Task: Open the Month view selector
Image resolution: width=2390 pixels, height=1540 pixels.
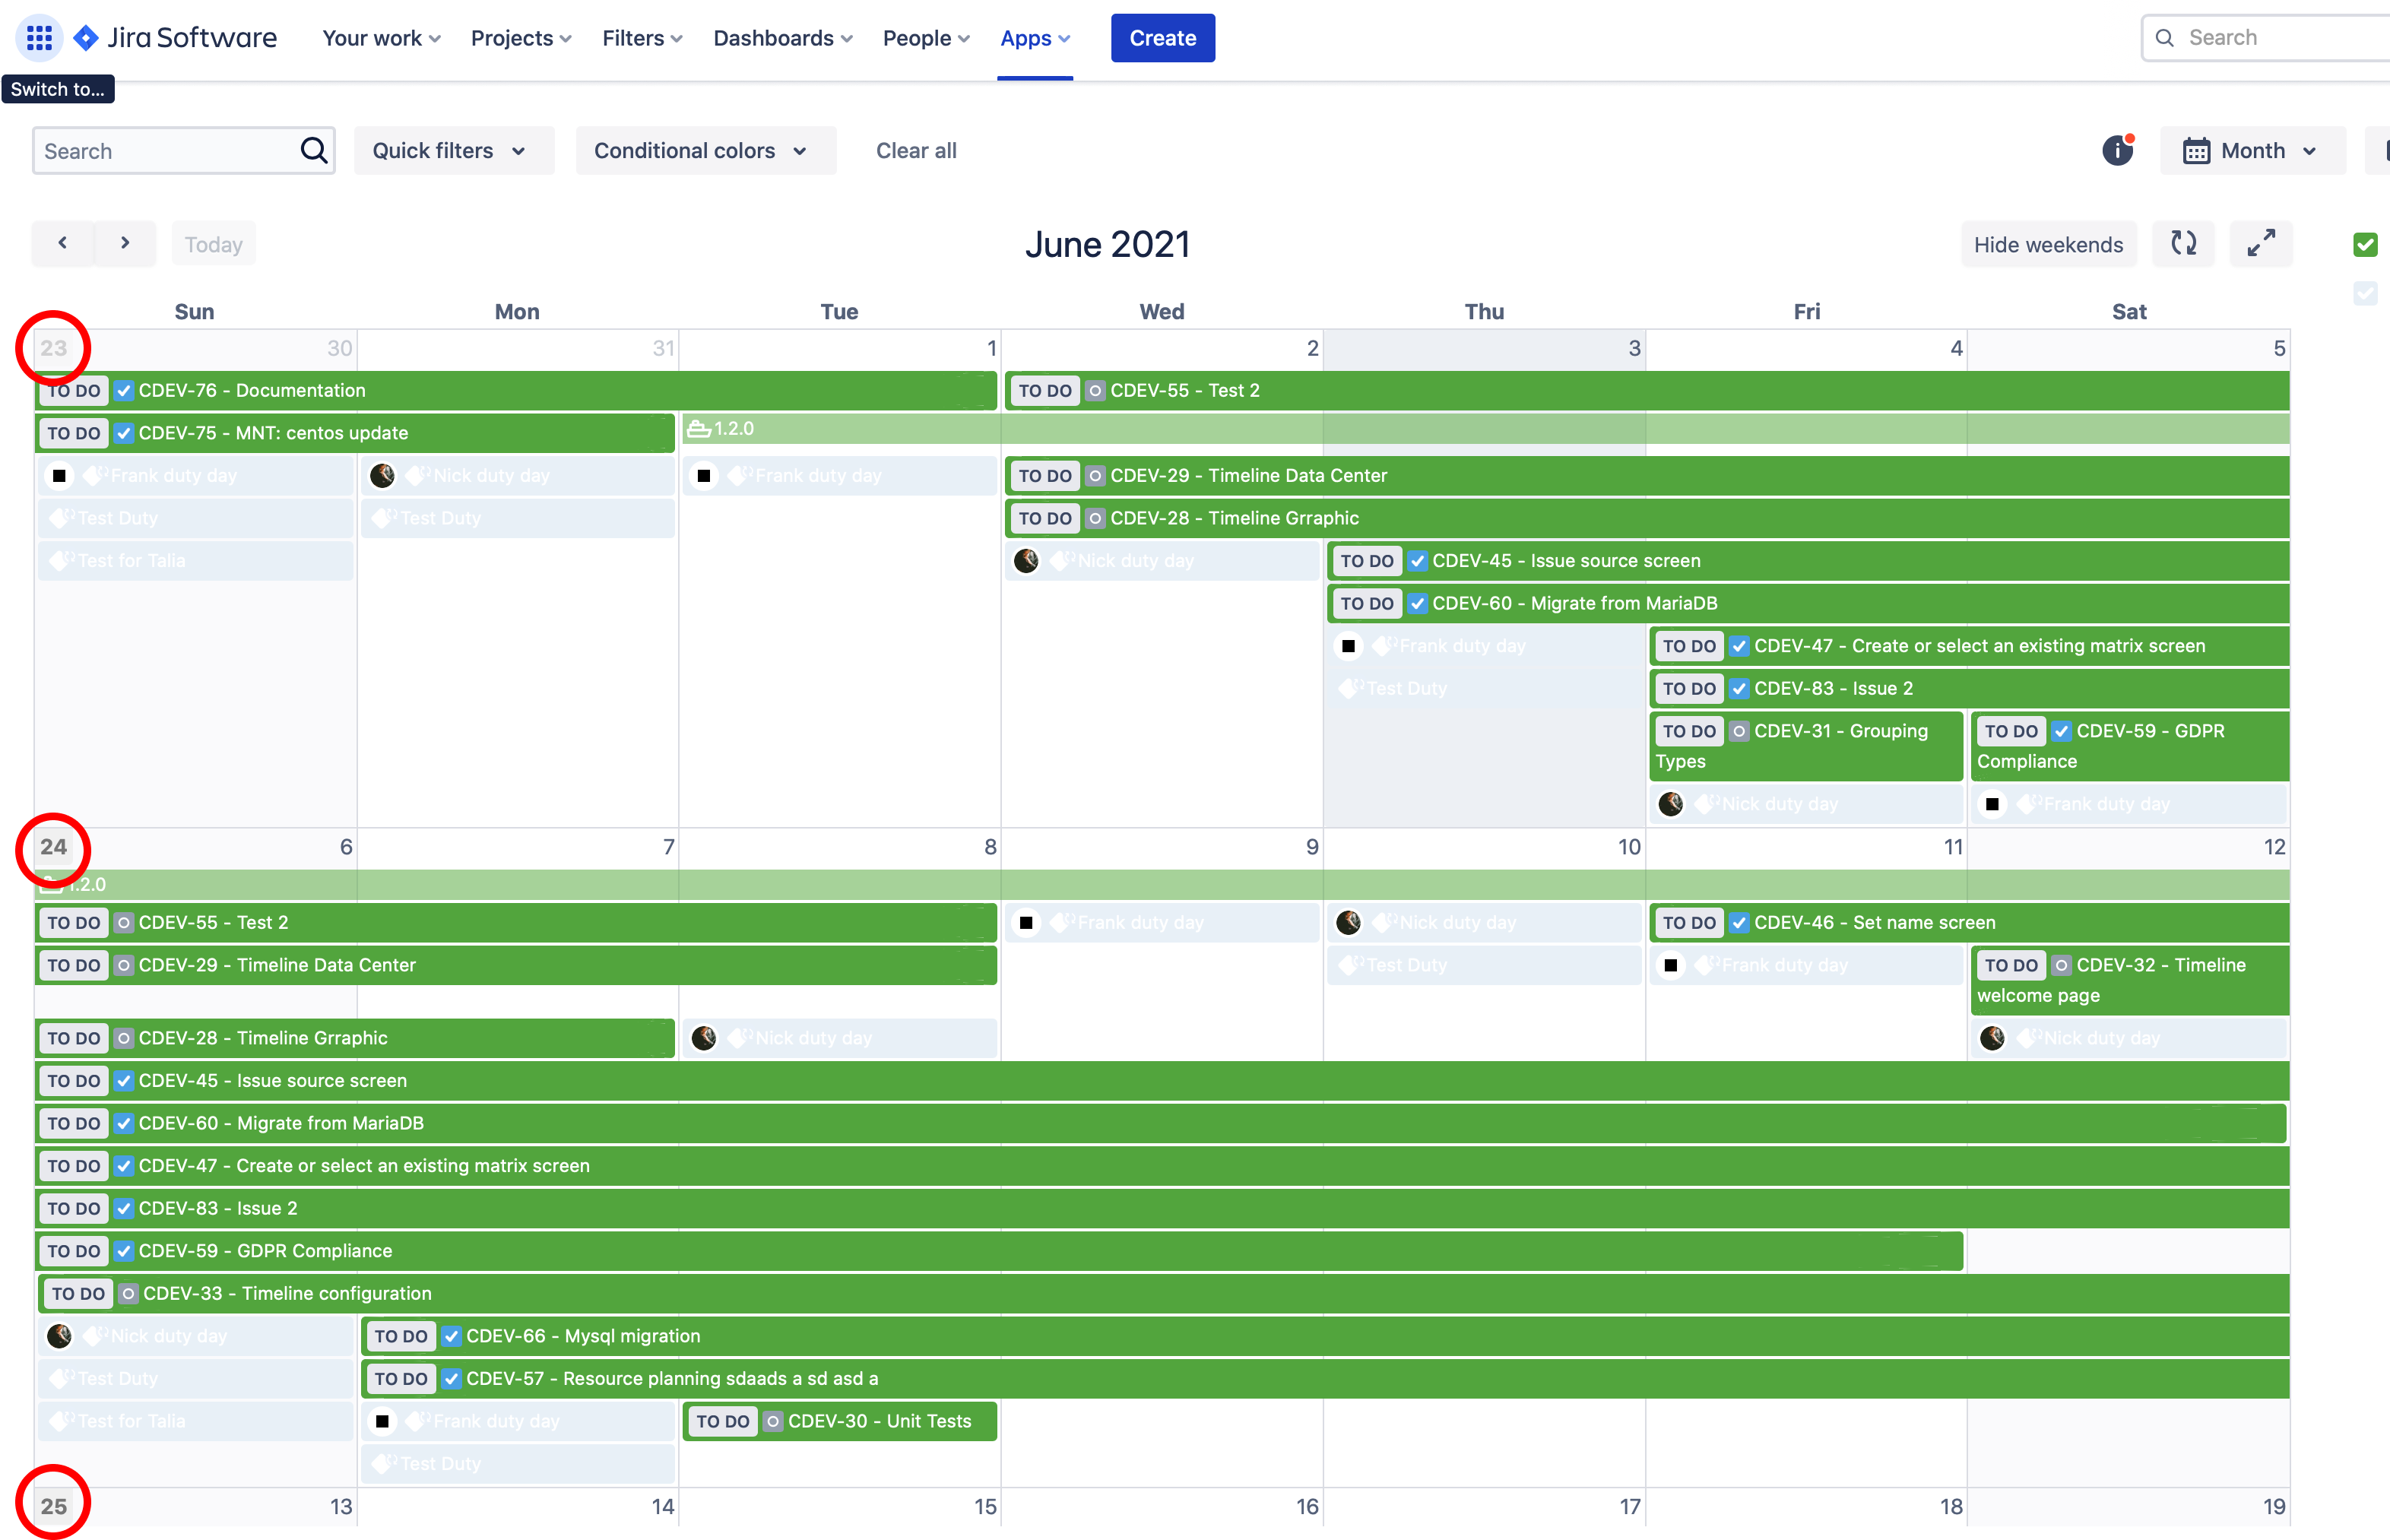Action: tap(2251, 150)
